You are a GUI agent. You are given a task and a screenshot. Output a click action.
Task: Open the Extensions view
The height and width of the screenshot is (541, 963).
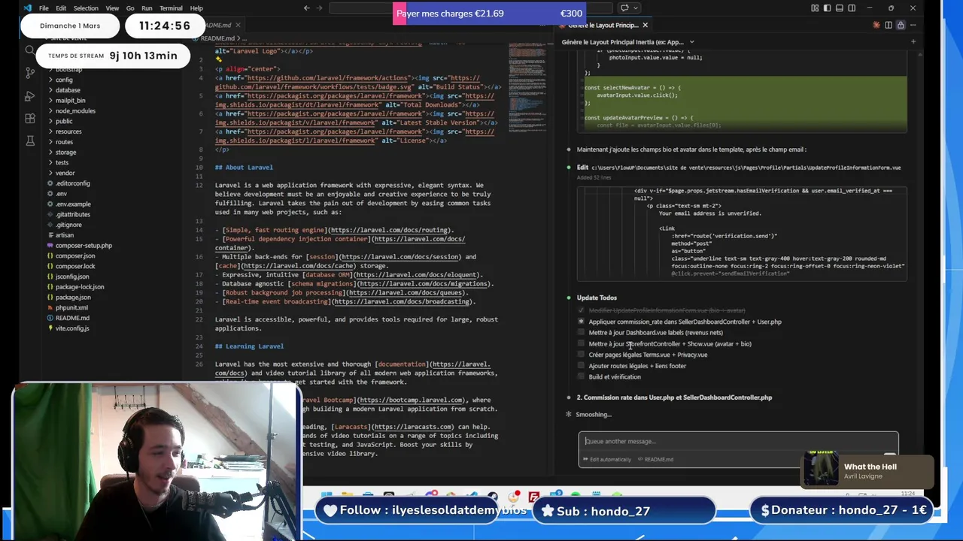(30, 119)
